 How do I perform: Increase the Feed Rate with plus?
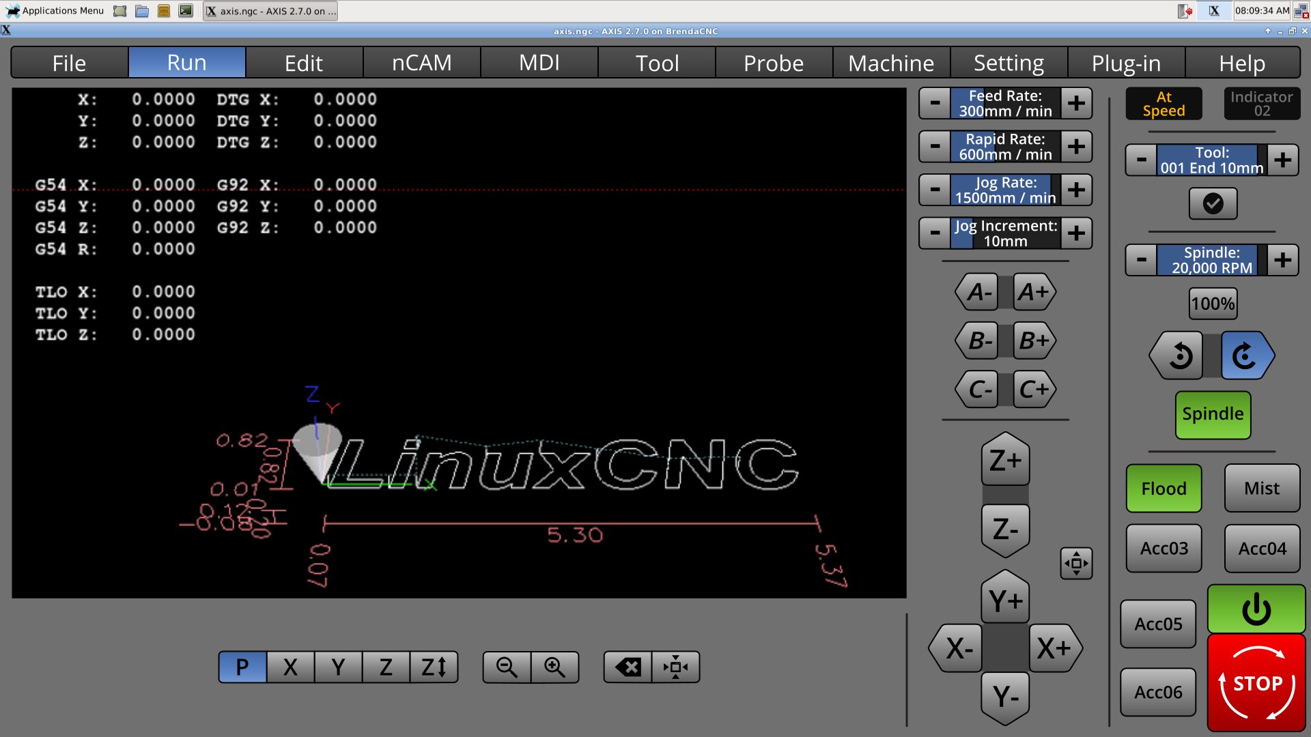(1077, 104)
